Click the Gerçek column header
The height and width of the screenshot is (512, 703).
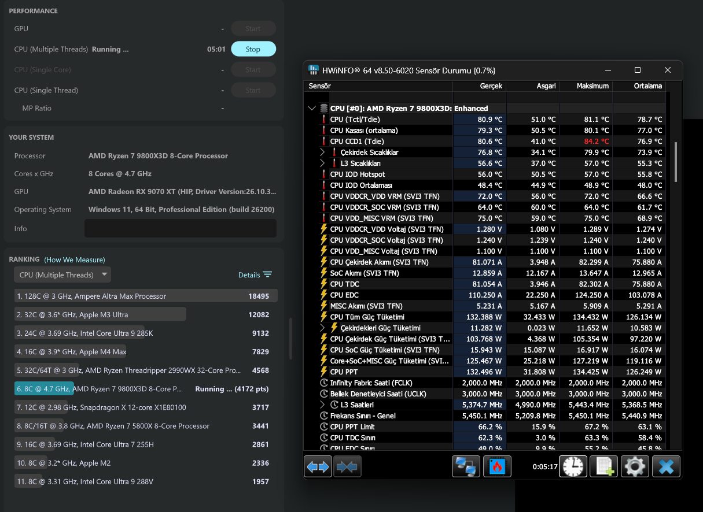(480, 86)
